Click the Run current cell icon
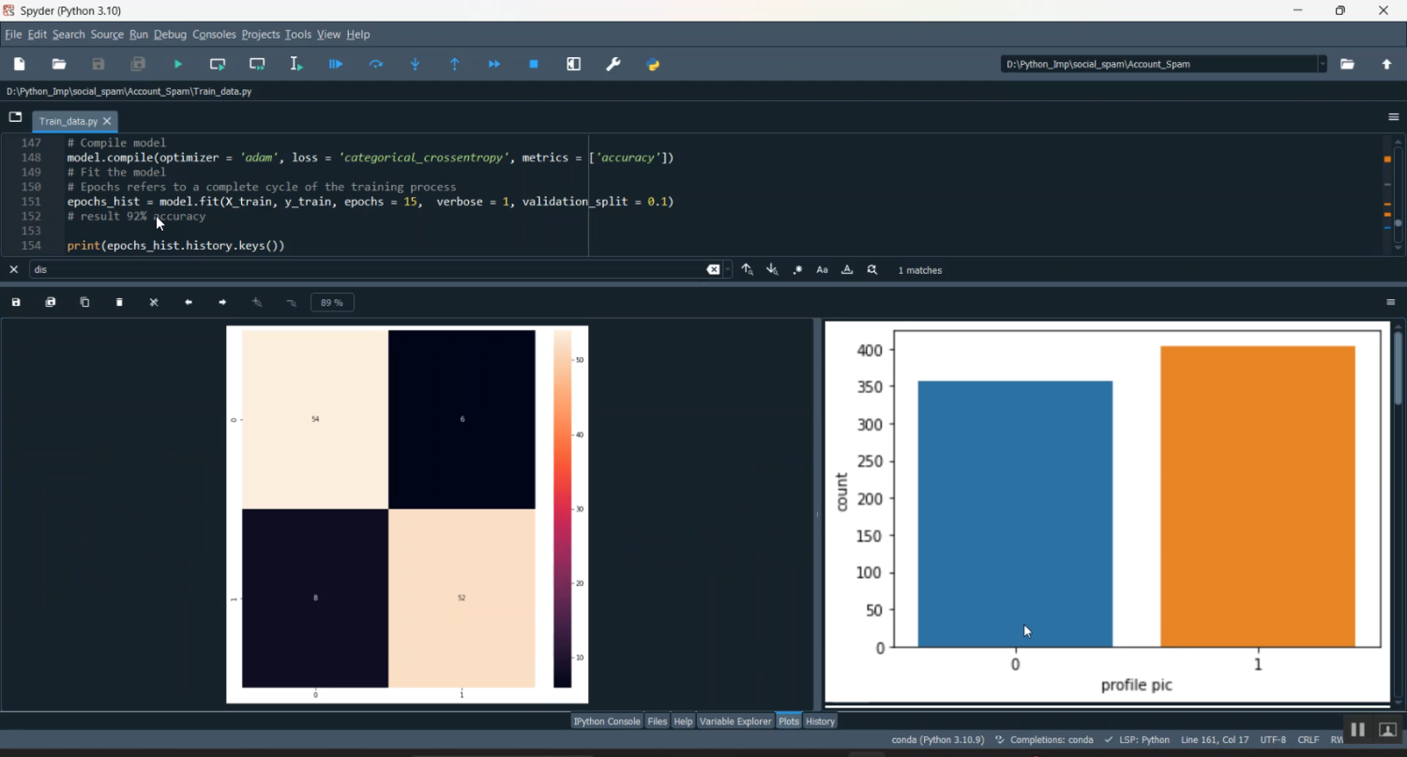Screen dimensions: 1407x757 pos(218,65)
